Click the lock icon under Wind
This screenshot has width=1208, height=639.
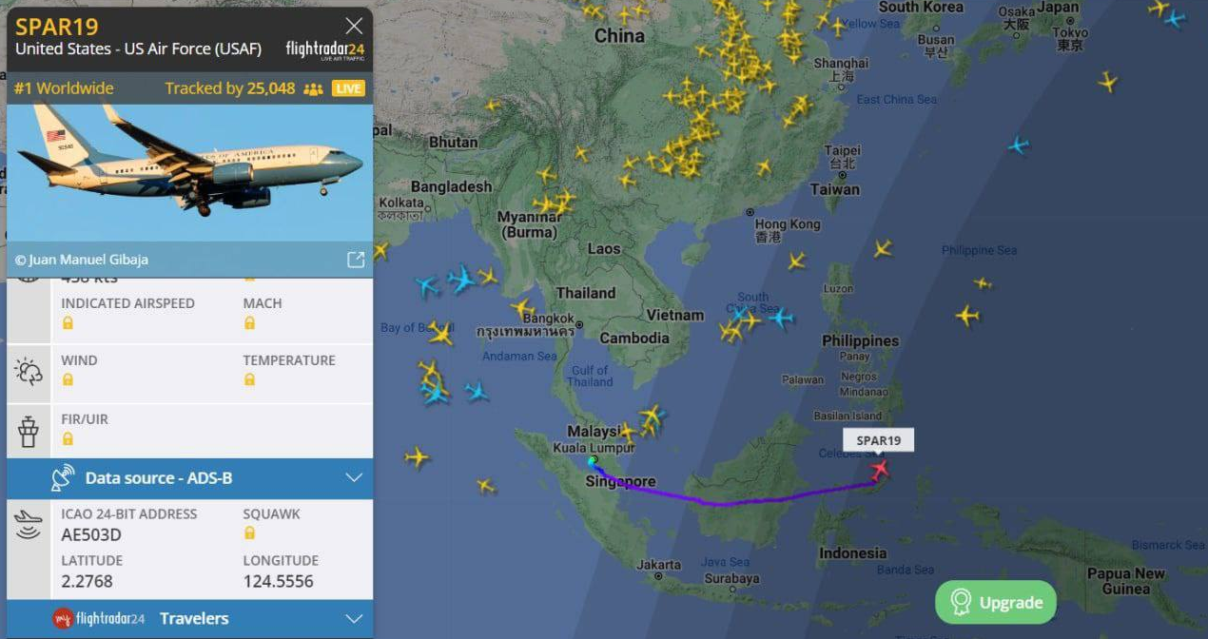tap(68, 380)
